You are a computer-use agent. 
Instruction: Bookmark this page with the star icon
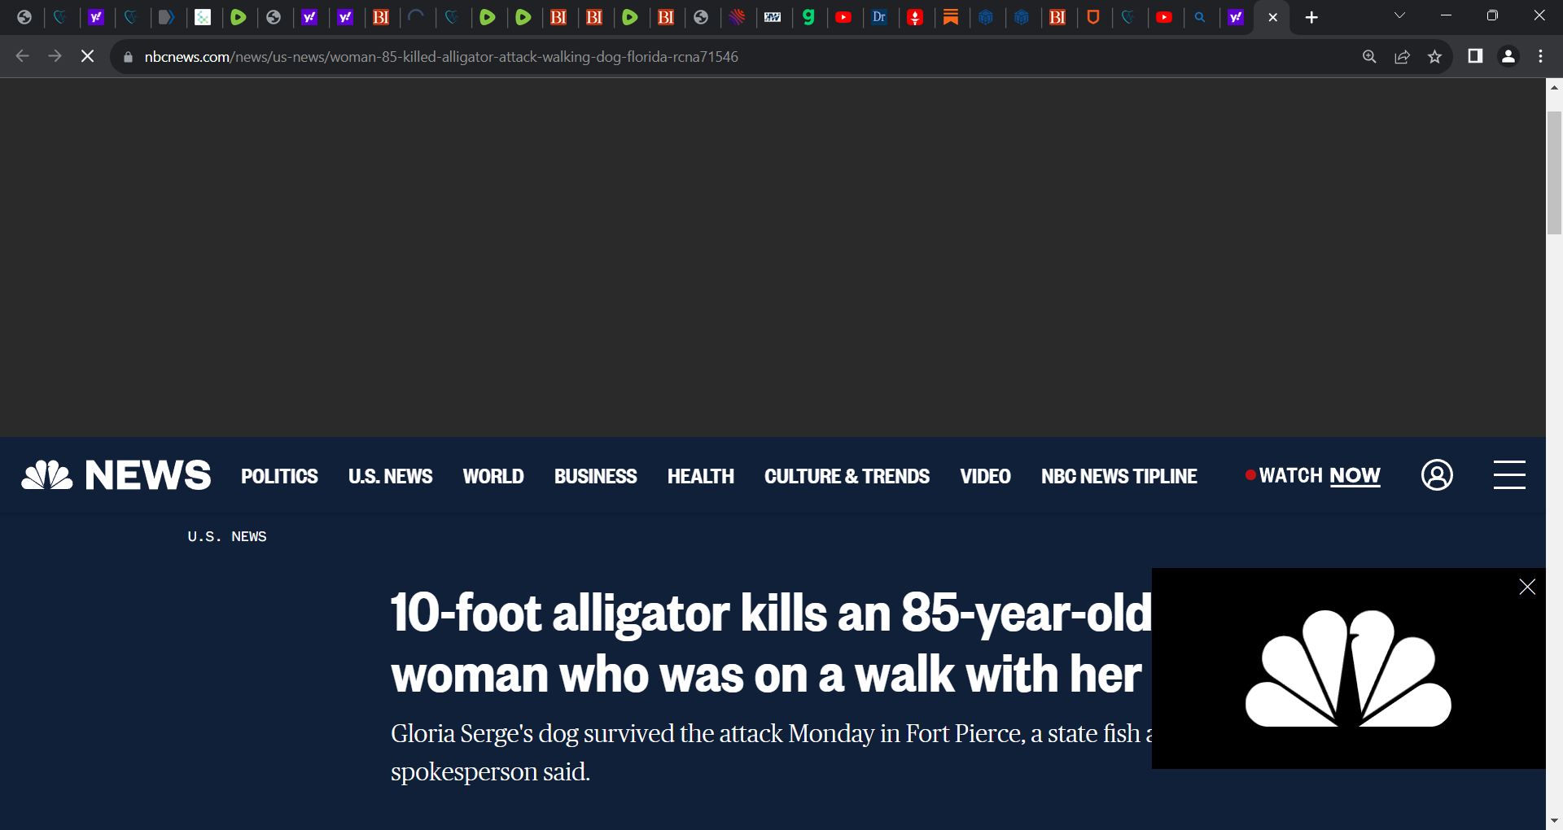[x=1434, y=56]
